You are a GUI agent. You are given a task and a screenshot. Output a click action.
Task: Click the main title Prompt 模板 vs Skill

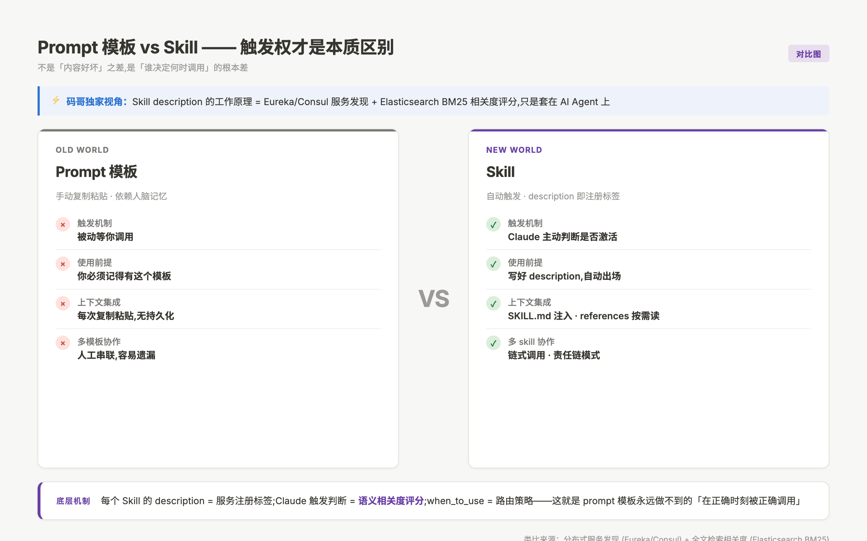coord(216,47)
